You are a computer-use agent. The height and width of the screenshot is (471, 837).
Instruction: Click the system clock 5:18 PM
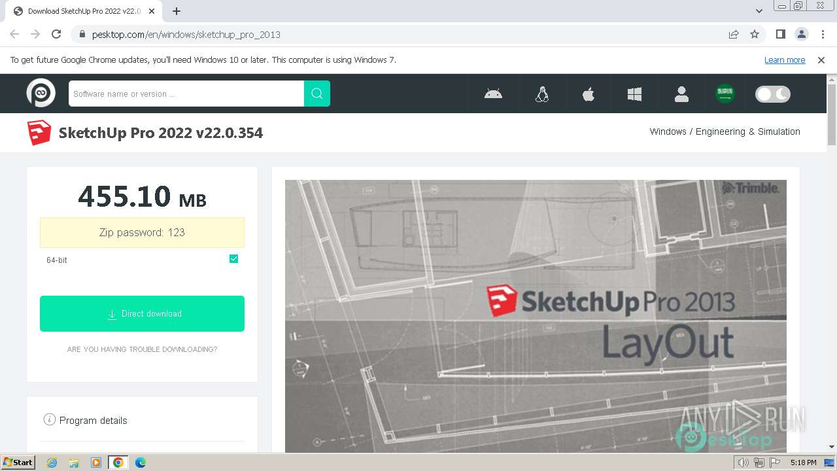click(803, 462)
